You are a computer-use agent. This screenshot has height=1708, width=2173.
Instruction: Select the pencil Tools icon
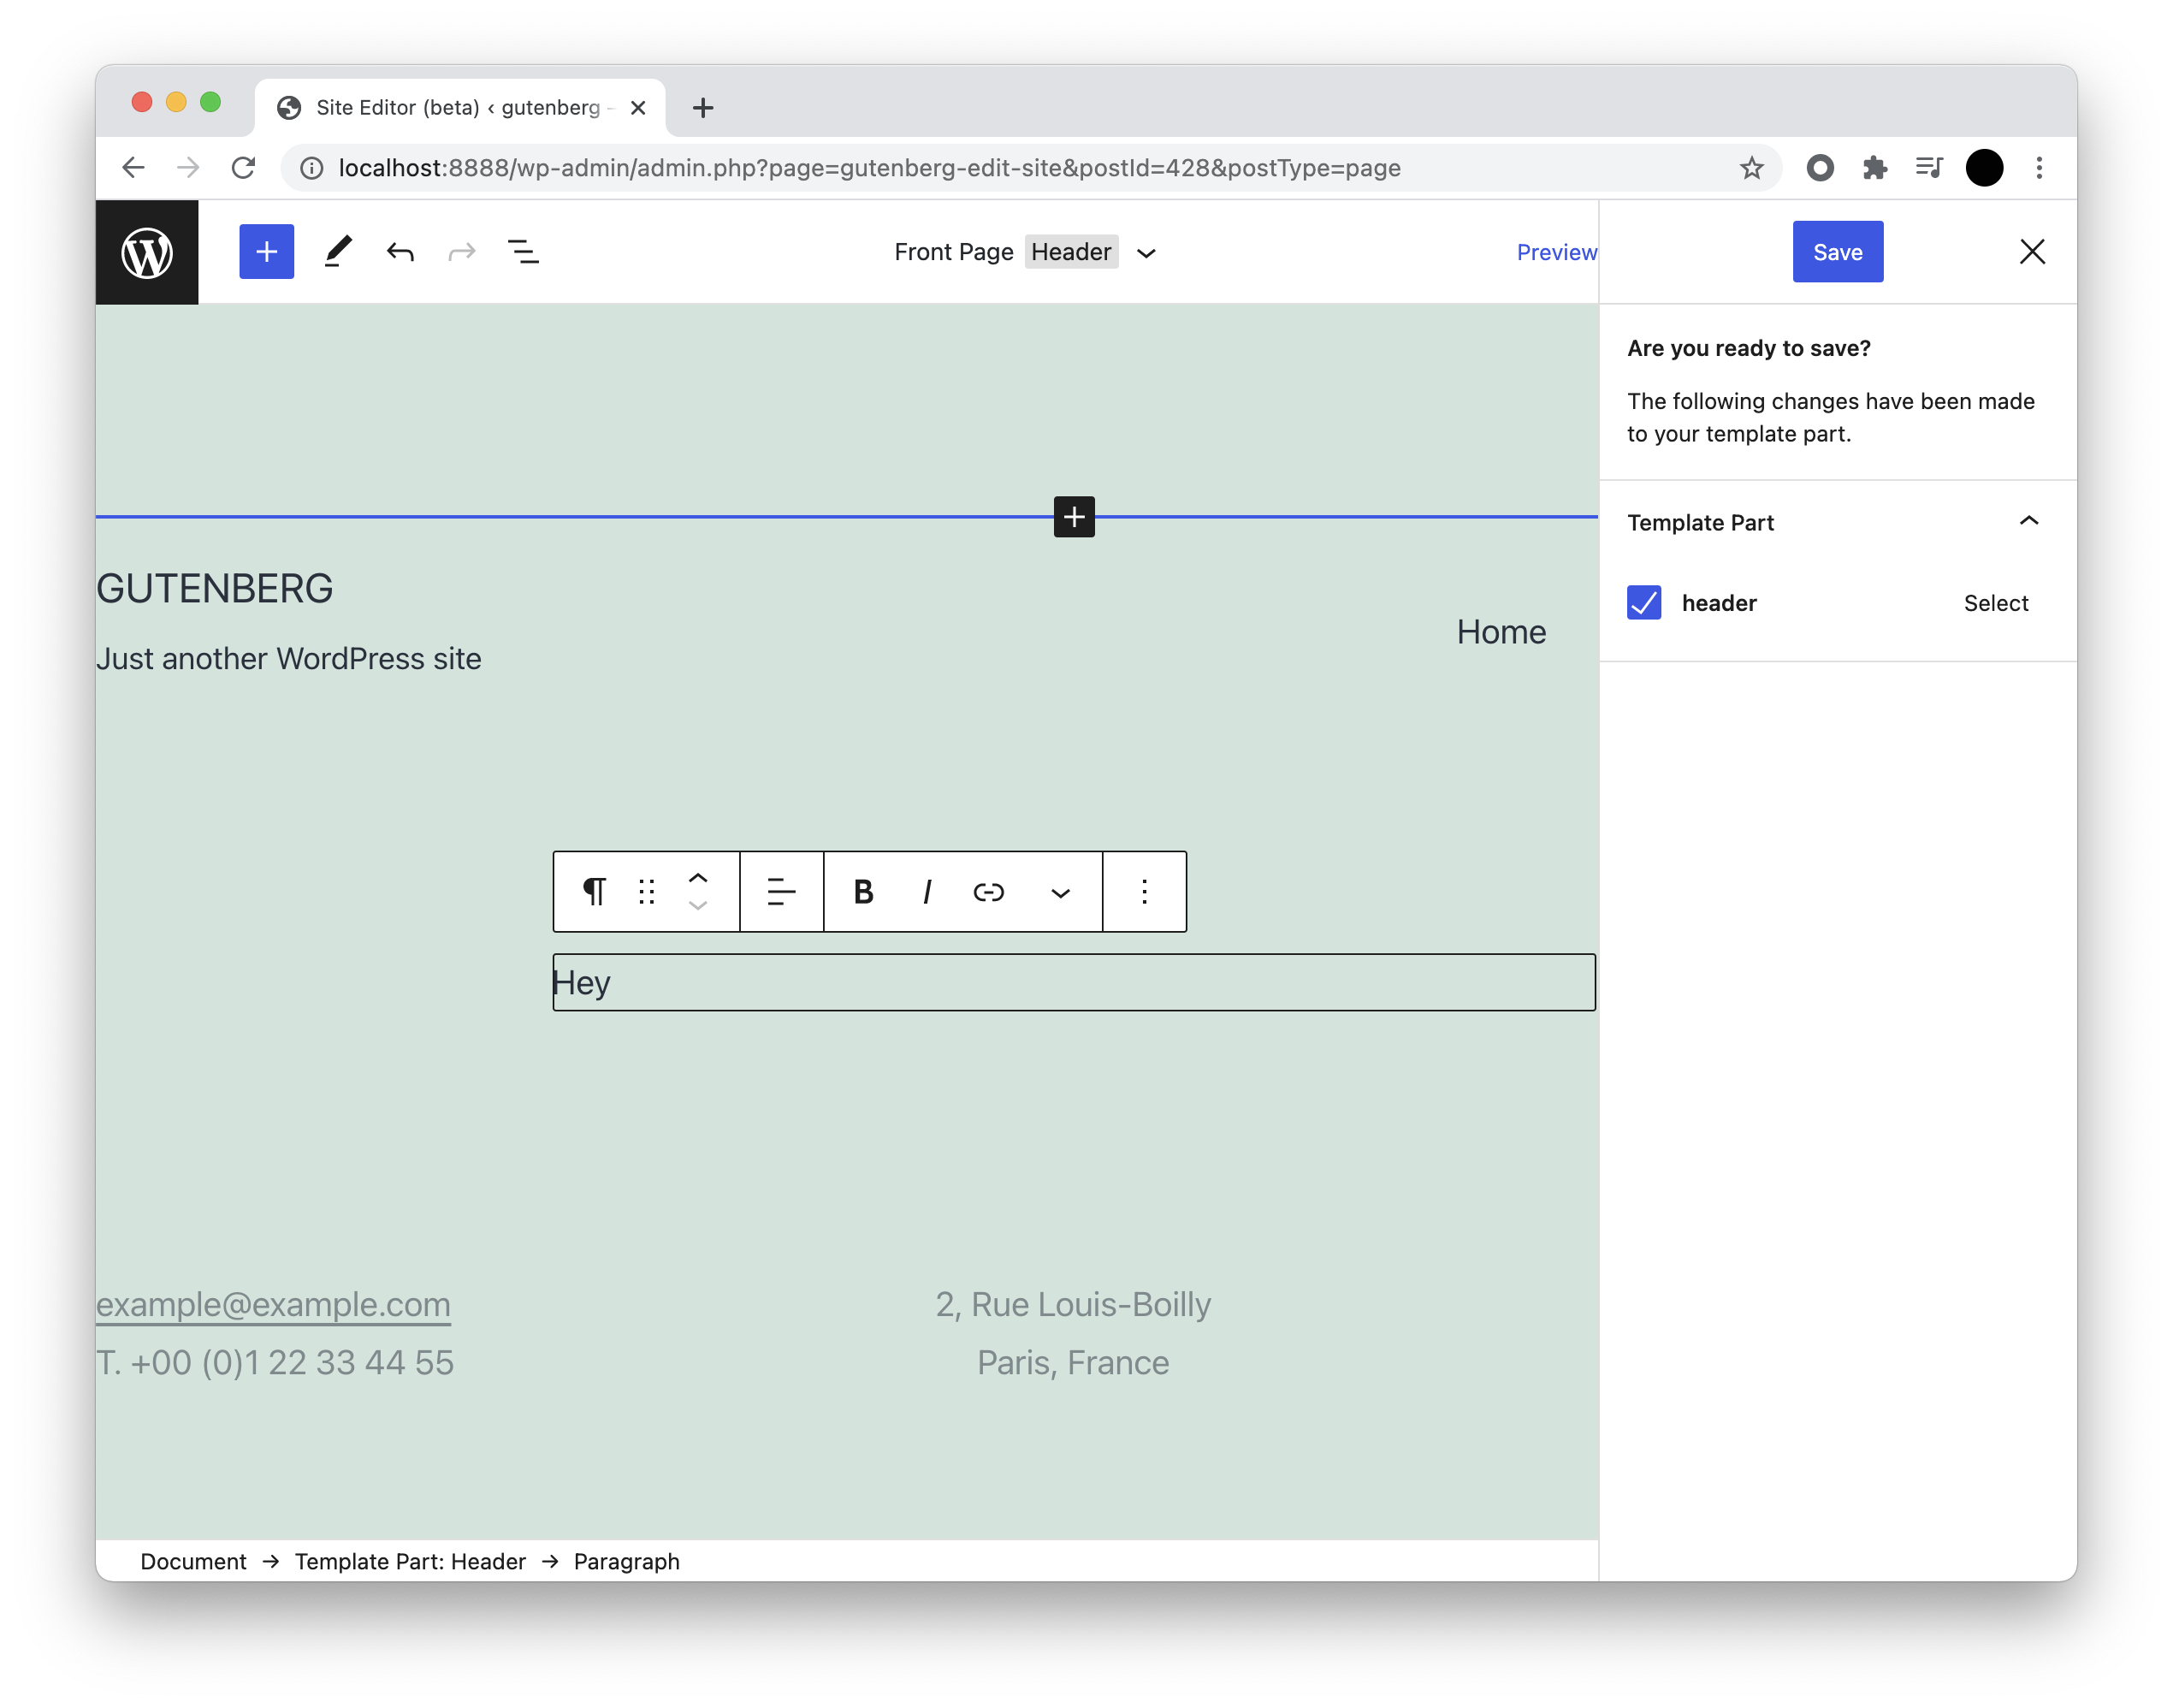tap(338, 252)
